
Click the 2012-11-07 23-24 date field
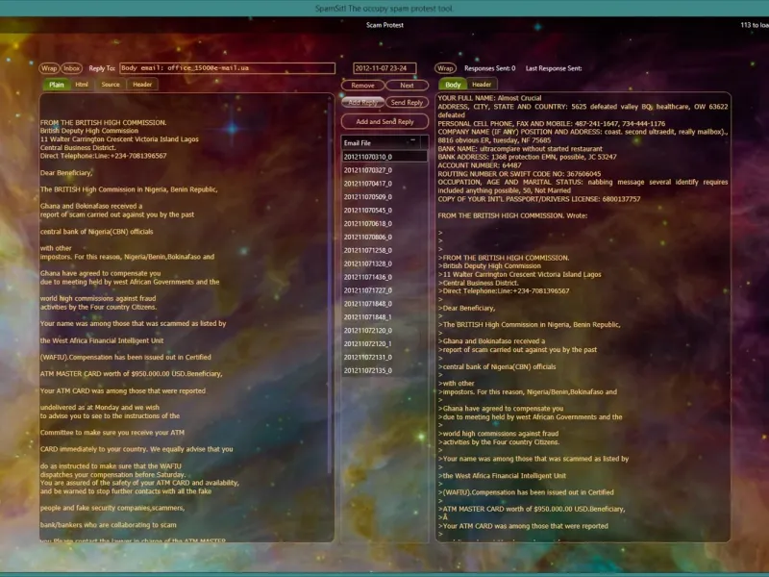coord(384,68)
